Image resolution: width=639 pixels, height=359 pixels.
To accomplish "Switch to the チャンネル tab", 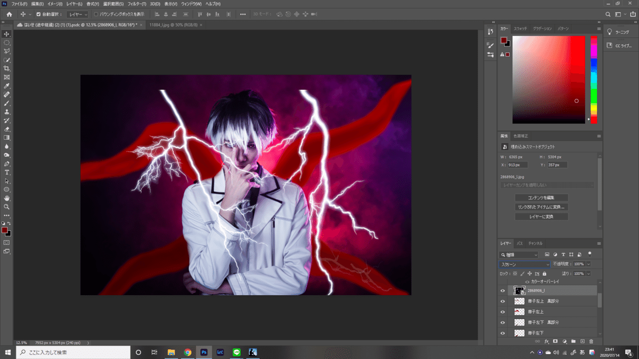I will tap(535, 243).
